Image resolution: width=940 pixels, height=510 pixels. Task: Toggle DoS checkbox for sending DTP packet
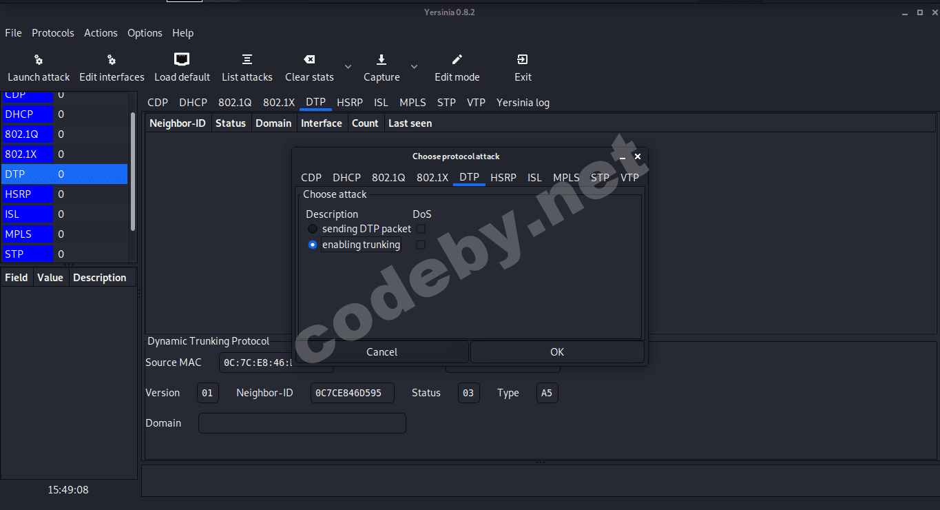coord(421,229)
